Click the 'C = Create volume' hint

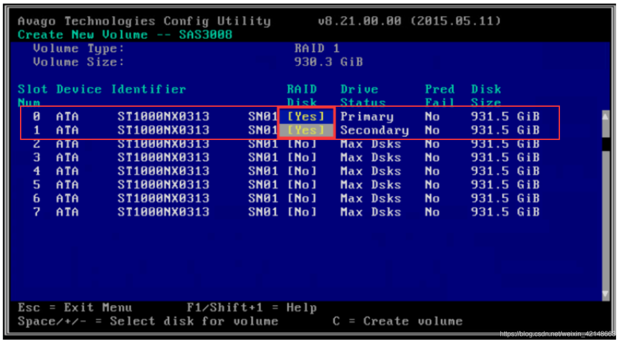tap(397, 321)
